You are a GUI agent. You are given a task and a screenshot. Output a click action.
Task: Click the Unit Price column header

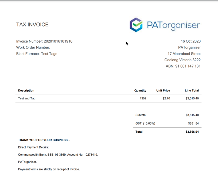point(163,91)
